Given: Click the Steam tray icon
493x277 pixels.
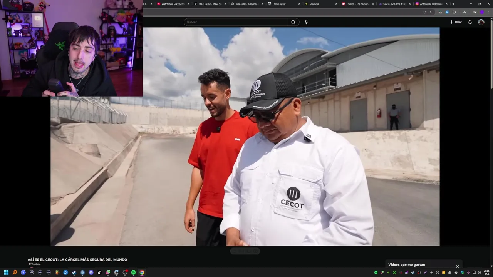Looking at the screenshot, I should click(413, 272).
